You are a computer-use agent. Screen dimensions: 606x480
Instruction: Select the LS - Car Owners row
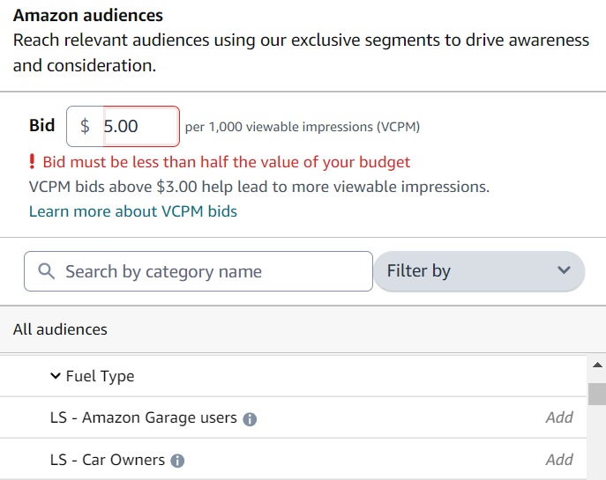pos(108,460)
